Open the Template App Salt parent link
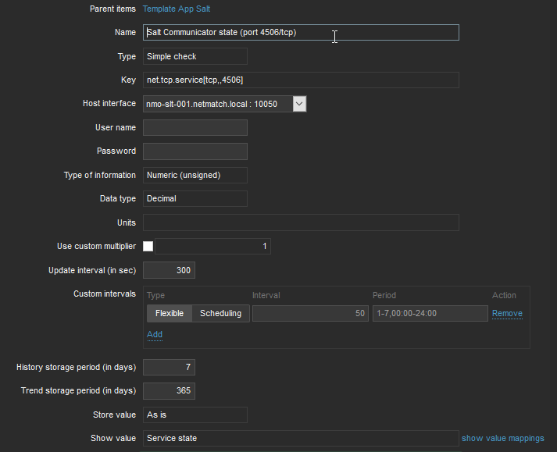 pos(176,9)
